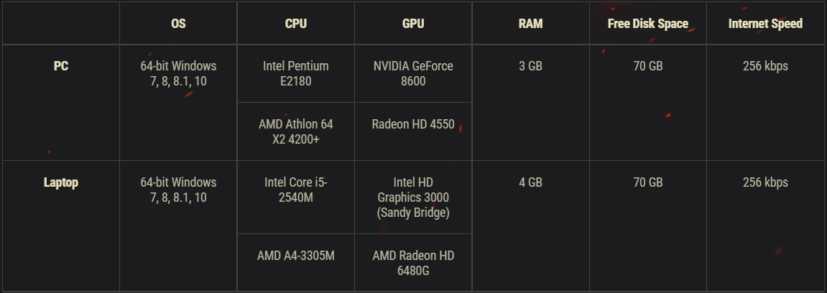The height and width of the screenshot is (293, 827).
Task: Click the Laptop row 256 kbps cell
Action: (x=765, y=182)
